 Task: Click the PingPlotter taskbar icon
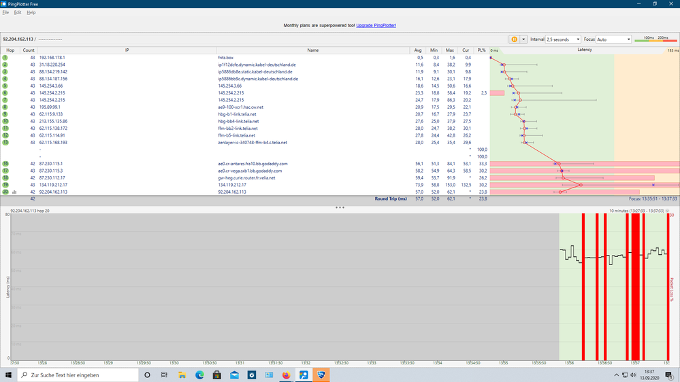[x=304, y=375]
